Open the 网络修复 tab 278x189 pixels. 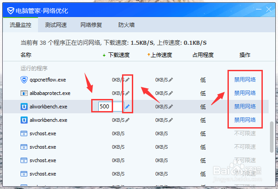[x=91, y=25]
